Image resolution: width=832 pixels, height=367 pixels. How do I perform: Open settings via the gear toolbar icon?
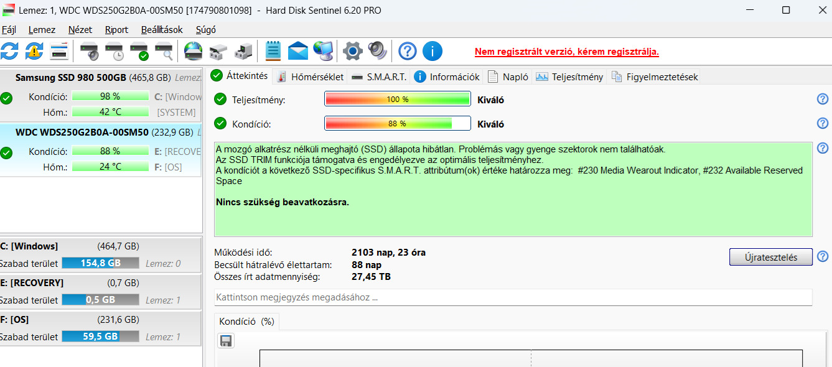[x=353, y=50]
